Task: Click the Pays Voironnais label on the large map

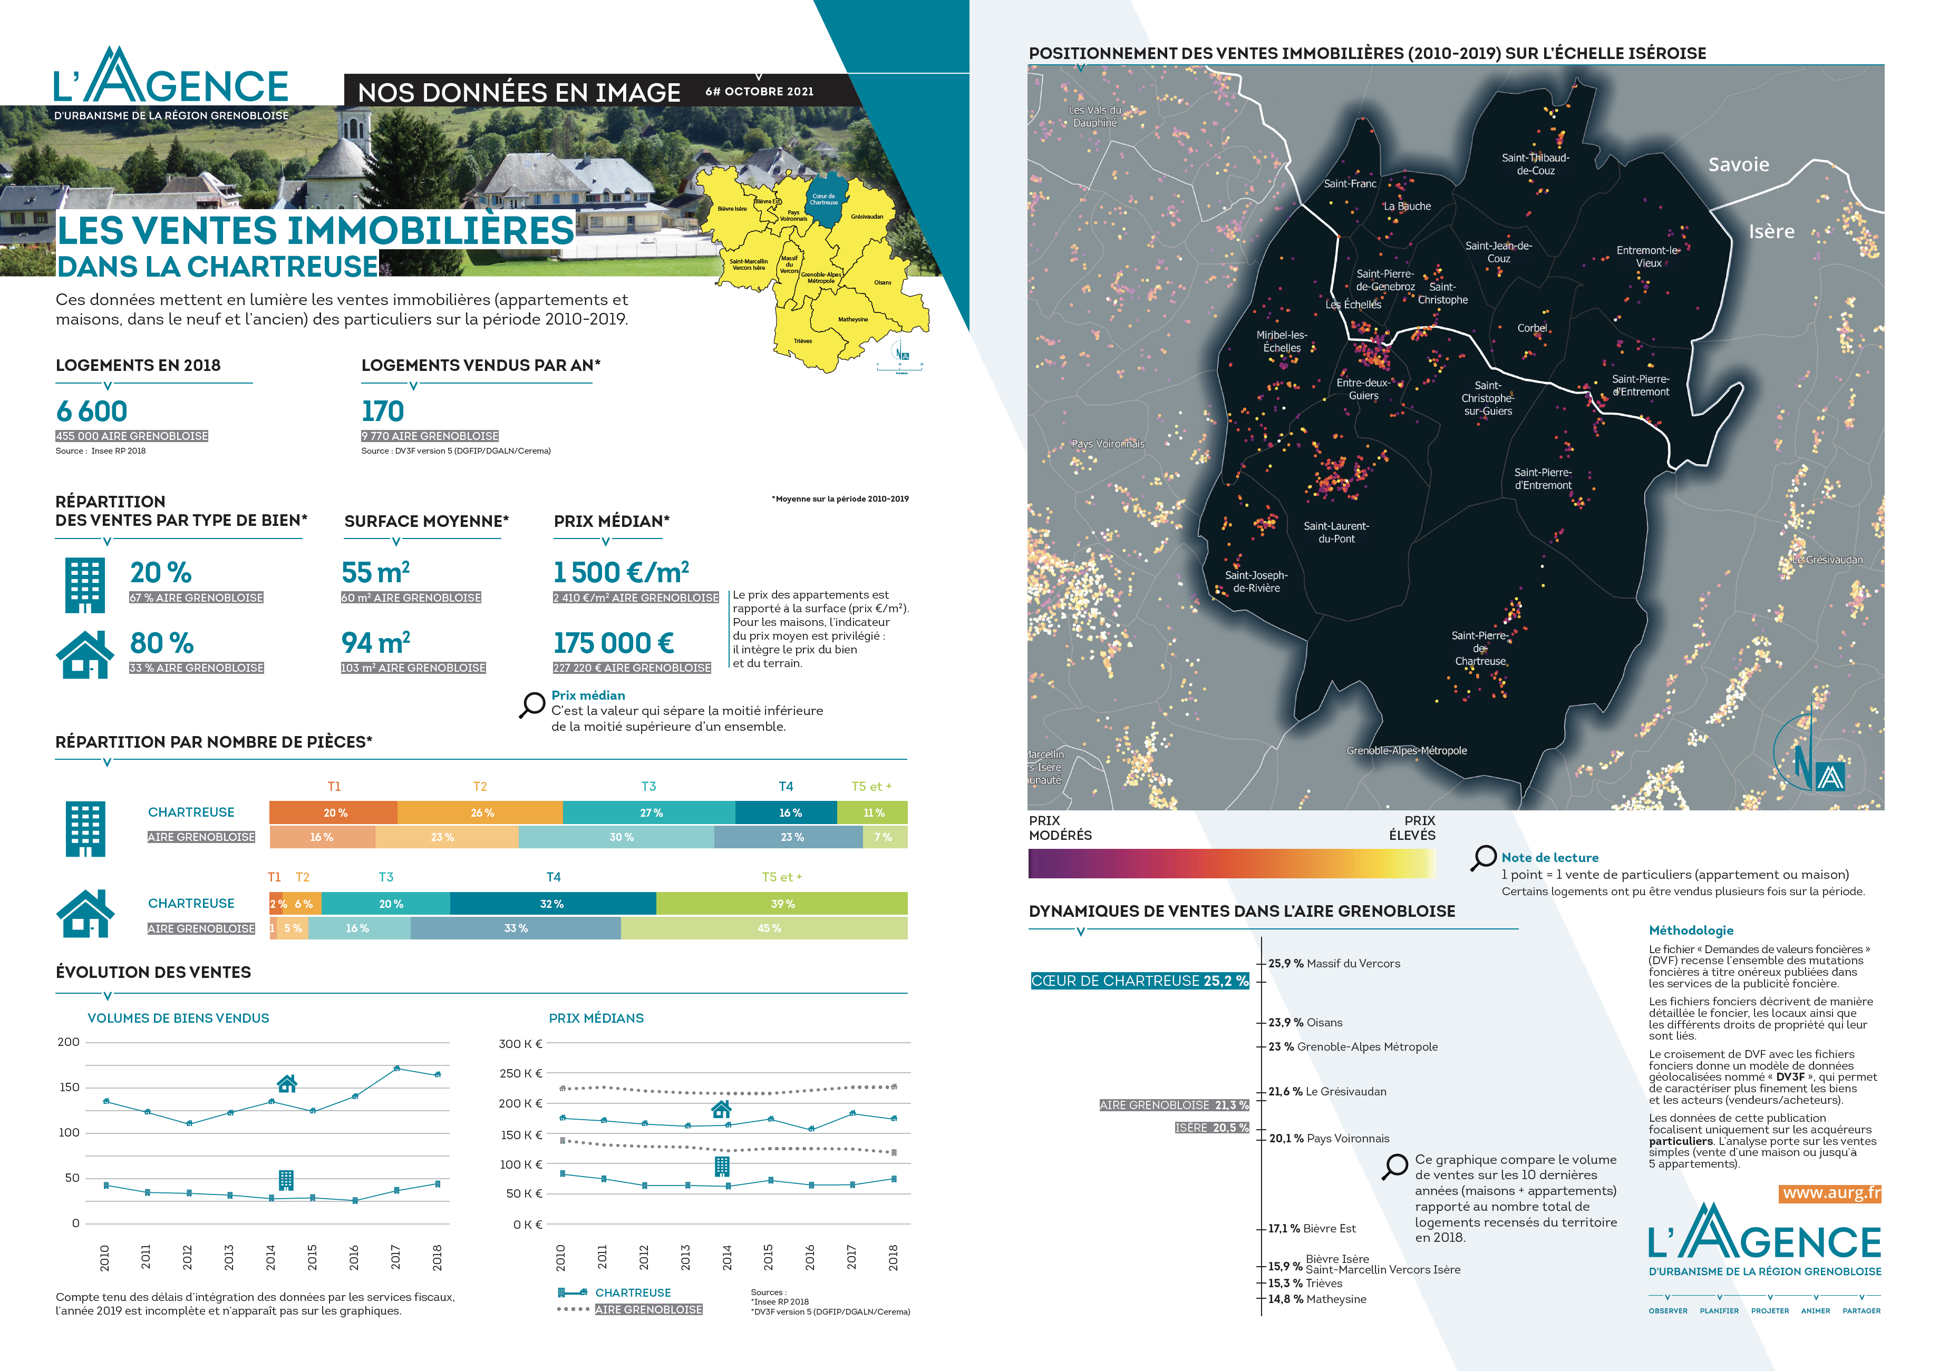Action: [1108, 444]
